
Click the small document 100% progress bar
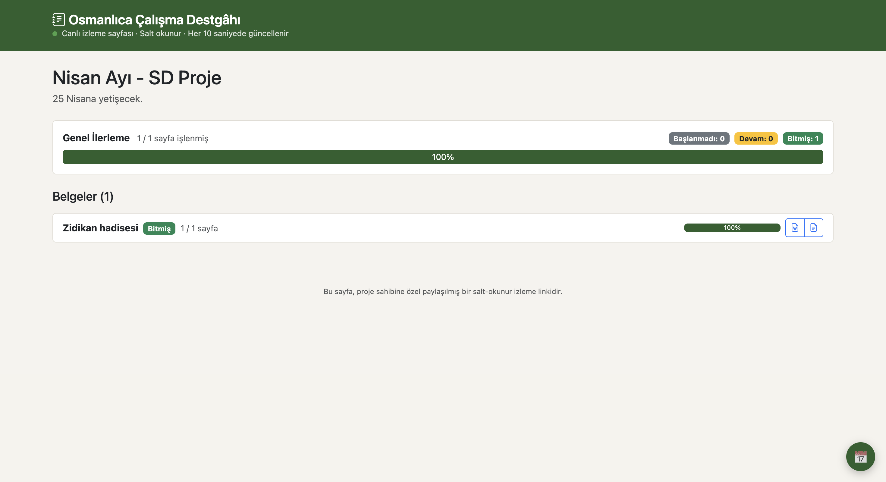tap(732, 227)
